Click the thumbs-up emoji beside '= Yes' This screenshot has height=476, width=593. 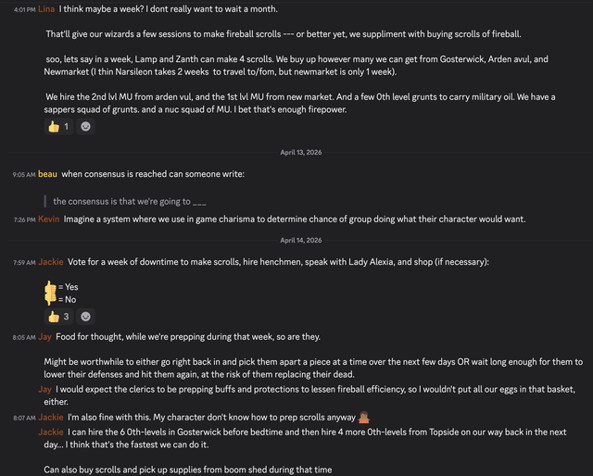tap(50, 287)
